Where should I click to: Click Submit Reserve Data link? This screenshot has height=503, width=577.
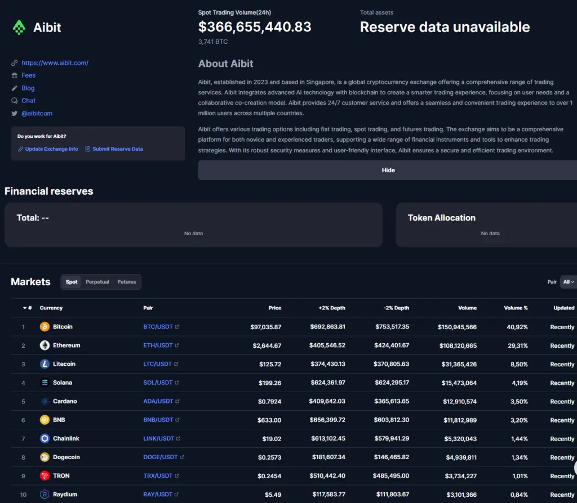(x=114, y=149)
